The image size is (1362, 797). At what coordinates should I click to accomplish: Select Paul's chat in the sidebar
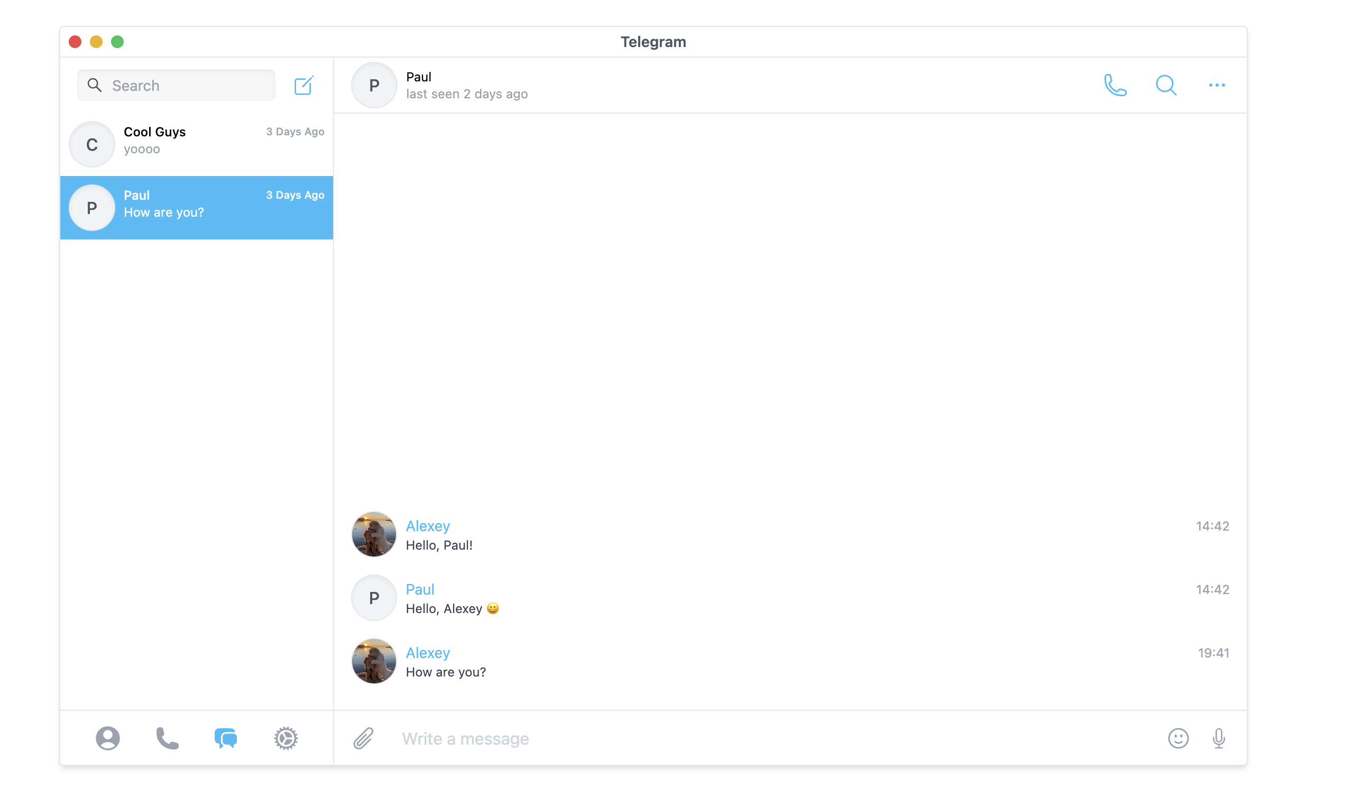tap(197, 208)
